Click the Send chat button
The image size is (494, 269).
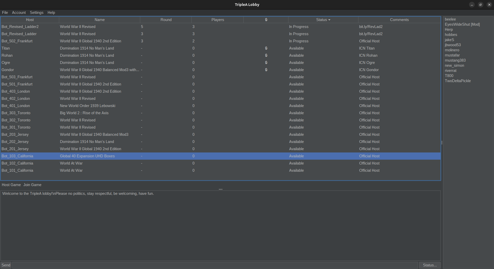[6, 265]
